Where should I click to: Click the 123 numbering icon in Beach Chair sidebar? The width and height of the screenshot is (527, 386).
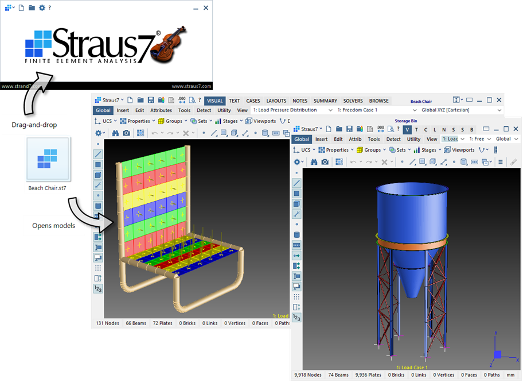[98, 289]
